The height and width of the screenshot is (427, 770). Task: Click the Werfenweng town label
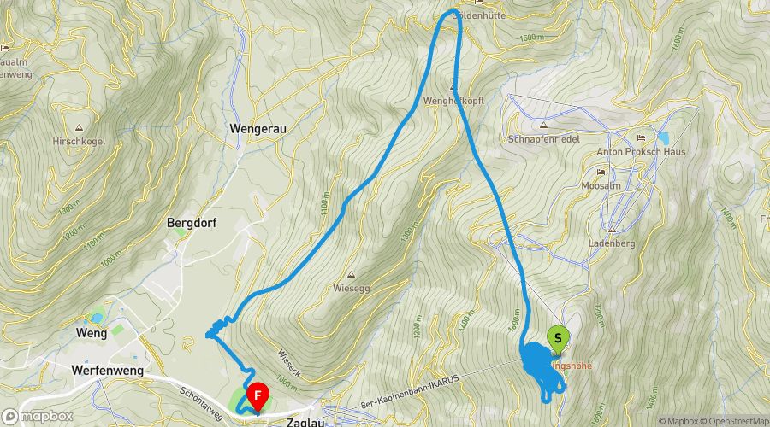(x=108, y=371)
